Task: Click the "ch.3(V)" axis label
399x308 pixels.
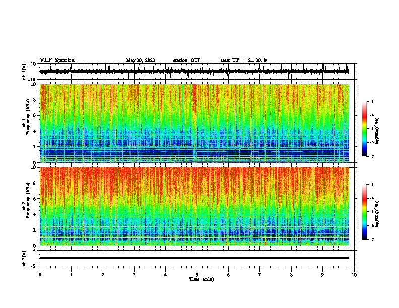Action: coord(24,258)
